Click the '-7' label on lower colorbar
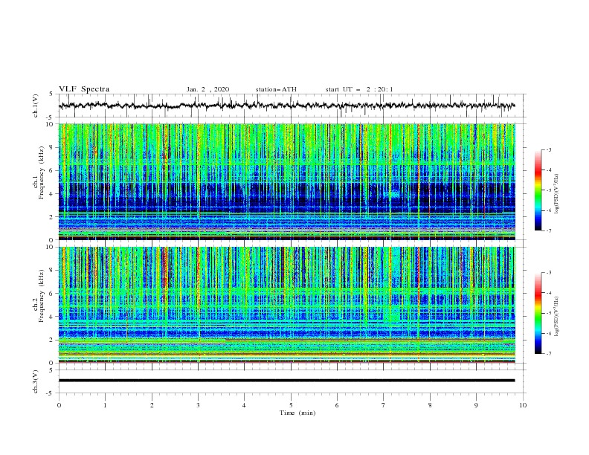The height and width of the screenshot is (455, 589). (x=548, y=354)
